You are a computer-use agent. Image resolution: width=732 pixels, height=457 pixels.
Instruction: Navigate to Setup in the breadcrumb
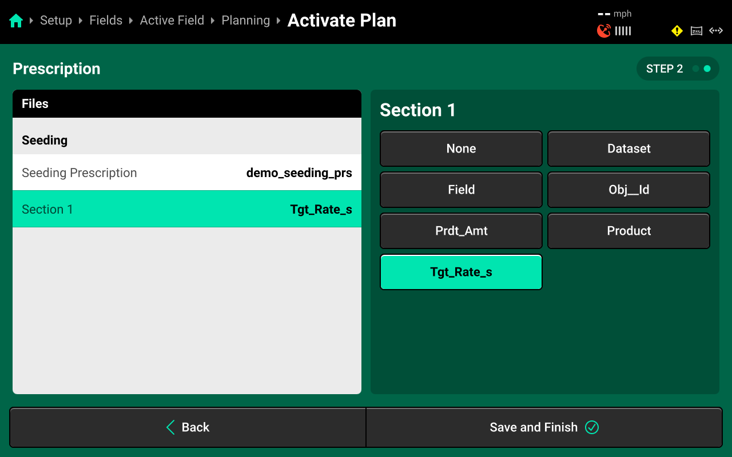pyautogui.click(x=56, y=21)
